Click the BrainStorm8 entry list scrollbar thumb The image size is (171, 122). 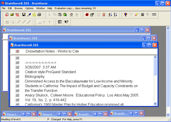[x=155, y=67]
